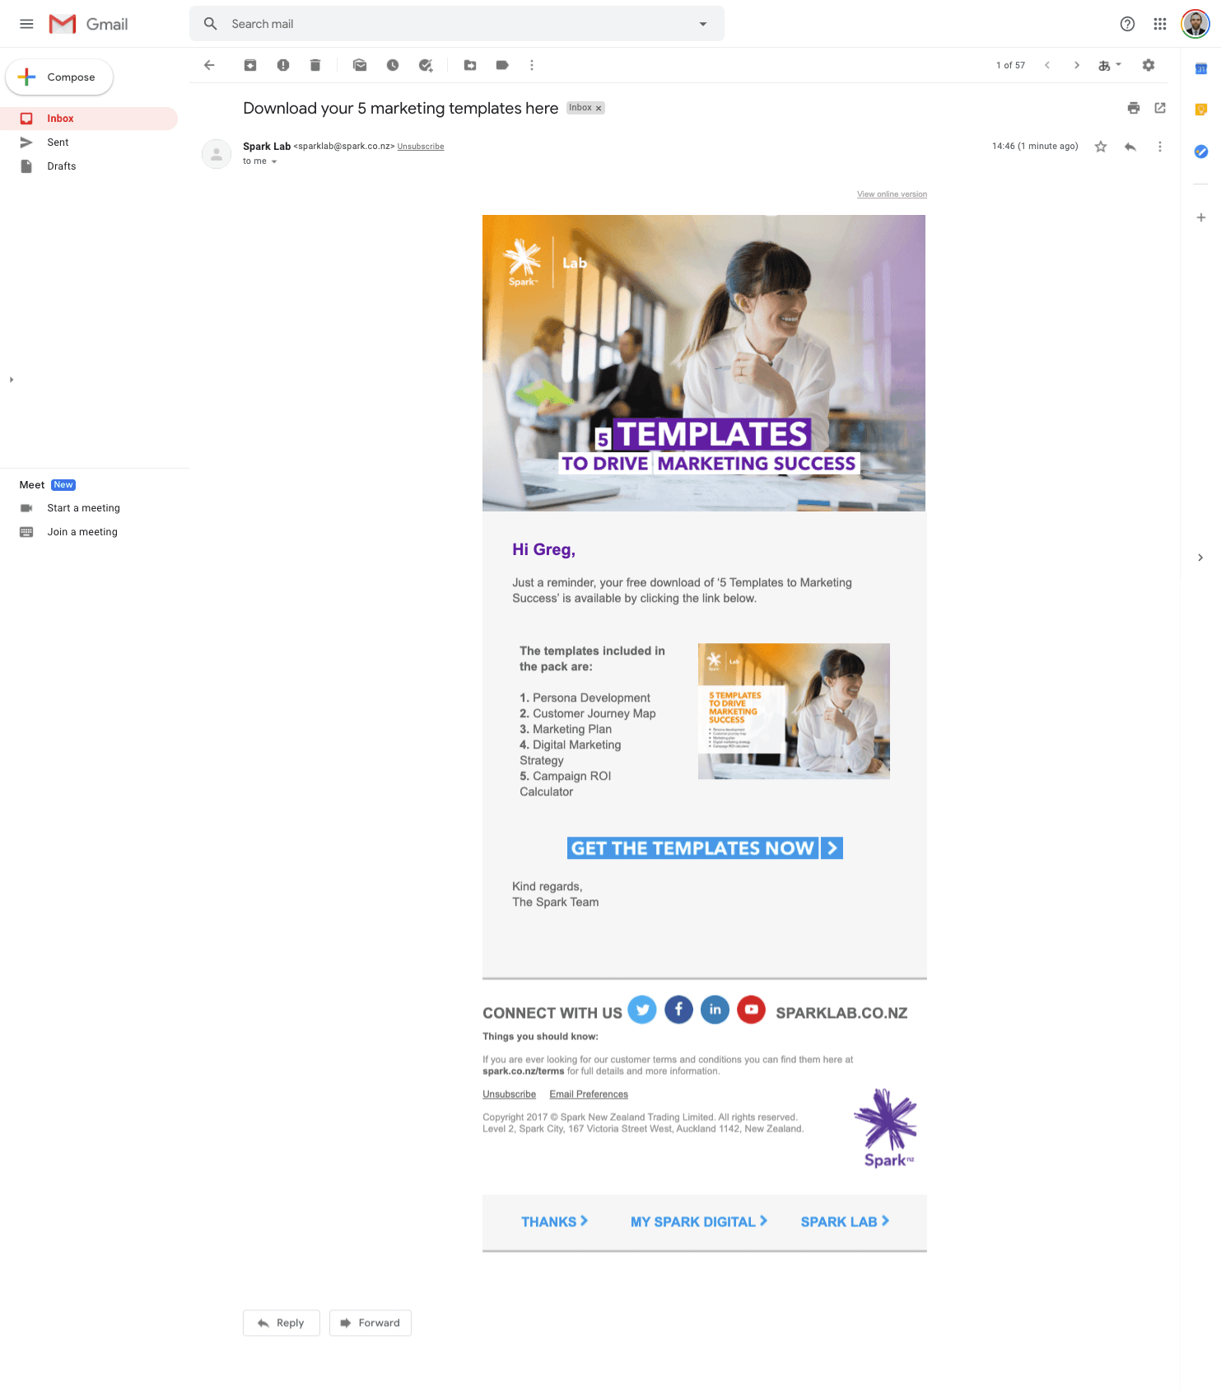Expand recipient details next to 'to me'

pos(274,161)
